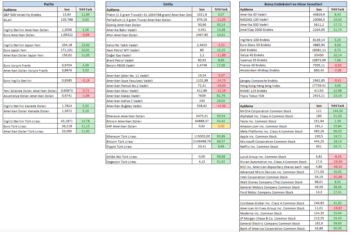The image size is (351, 235).
Task: Select the Amerika 30 Vadeli label
Action: pyautogui.click(x=274, y=14)
